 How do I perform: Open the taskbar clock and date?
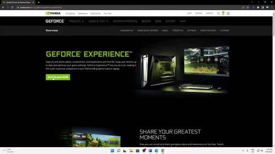[269, 151]
